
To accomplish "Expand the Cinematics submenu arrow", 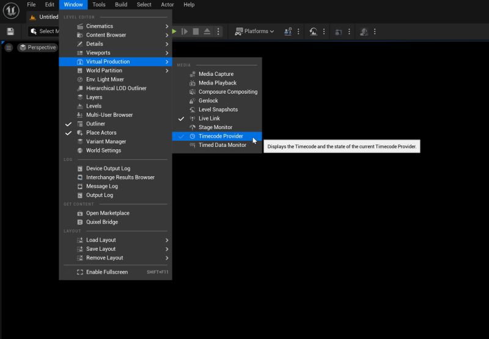I will point(167,26).
